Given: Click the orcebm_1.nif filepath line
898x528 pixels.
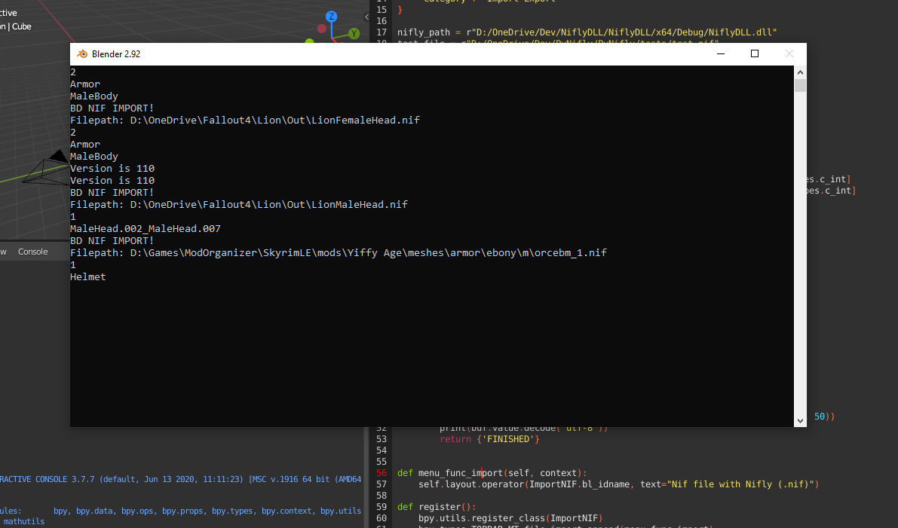Looking at the screenshot, I should (339, 253).
